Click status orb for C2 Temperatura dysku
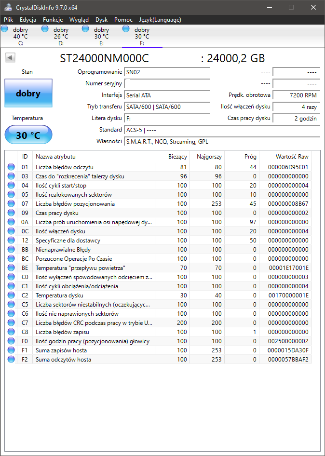This screenshot has height=456, width=325. (x=11, y=295)
